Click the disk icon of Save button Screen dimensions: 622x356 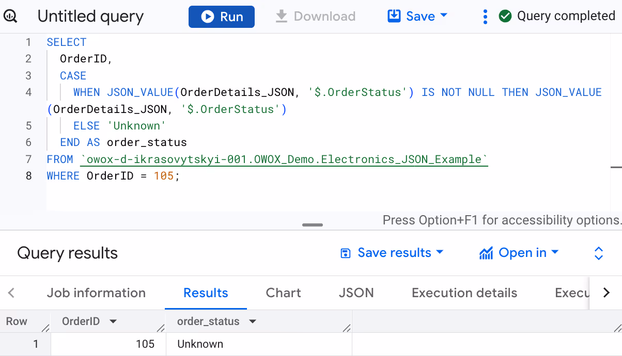click(x=394, y=17)
